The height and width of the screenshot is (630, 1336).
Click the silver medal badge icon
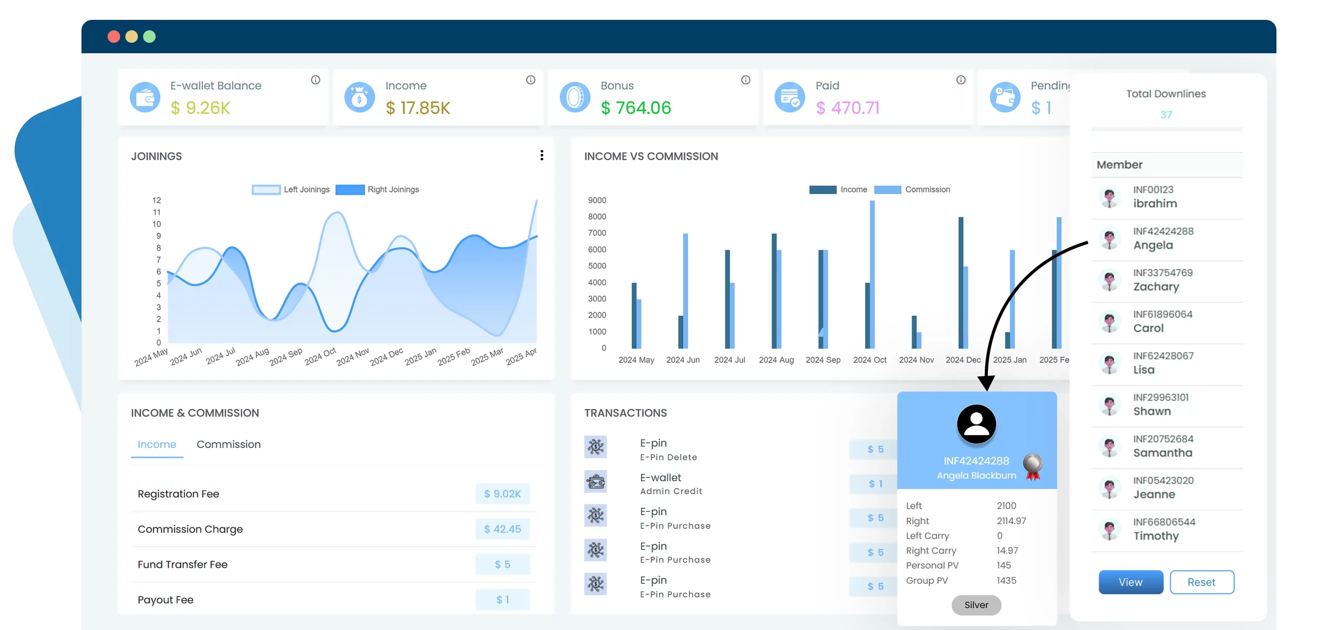(1033, 467)
